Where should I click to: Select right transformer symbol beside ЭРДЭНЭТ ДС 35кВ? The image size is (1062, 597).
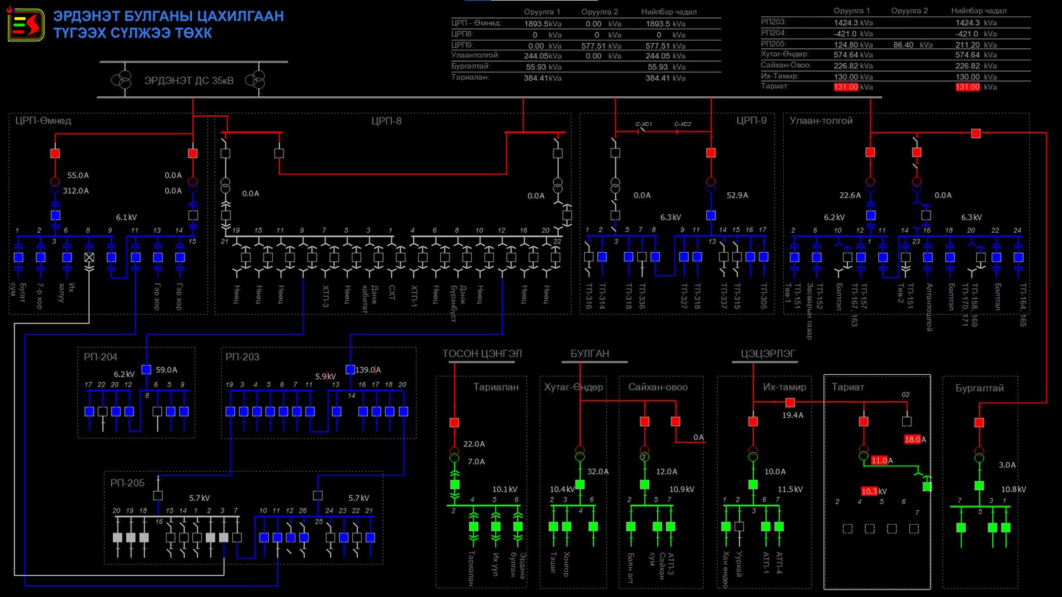coord(255,80)
